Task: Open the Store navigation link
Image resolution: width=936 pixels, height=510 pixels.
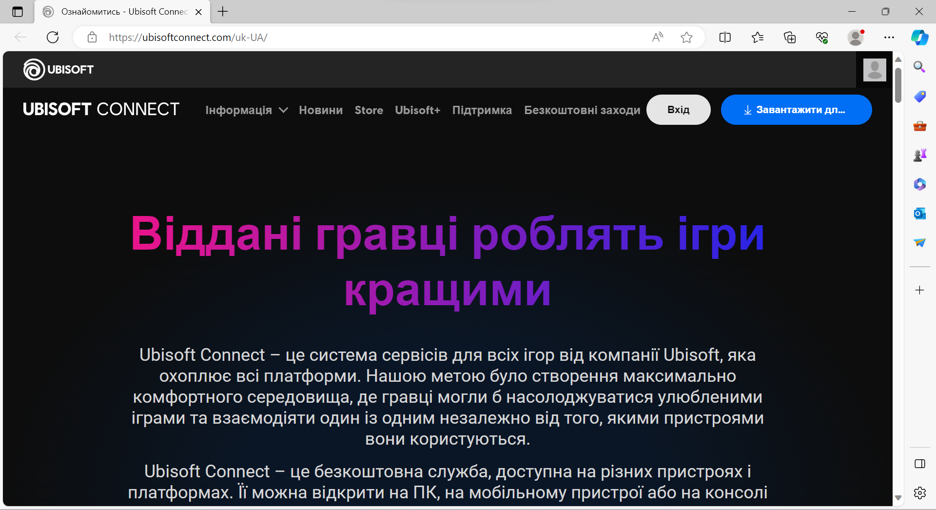Action: (369, 110)
